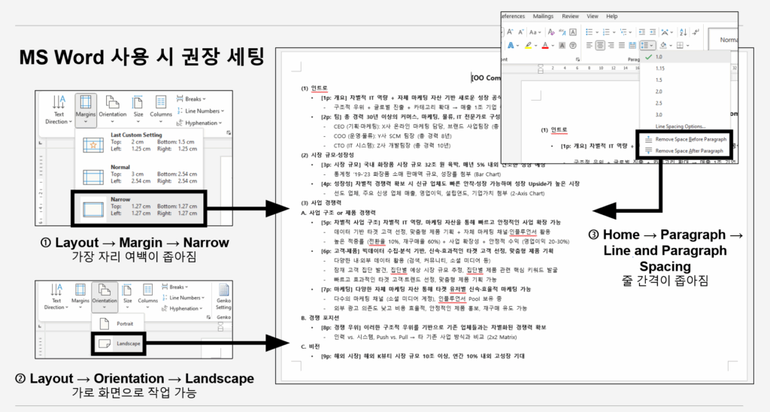Open the Text Highlight Color dropdown arrow
Screen dimensions: 770x412
[535, 46]
